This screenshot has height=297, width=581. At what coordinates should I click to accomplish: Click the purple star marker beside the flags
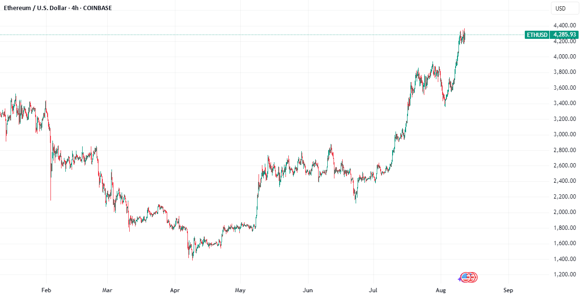tap(459, 279)
